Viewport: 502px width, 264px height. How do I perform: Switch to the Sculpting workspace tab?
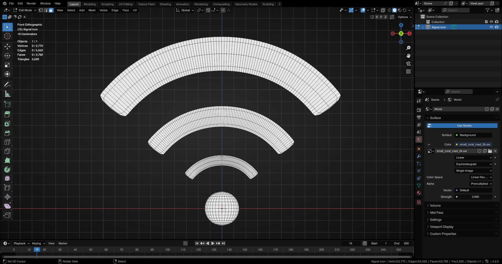click(107, 4)
